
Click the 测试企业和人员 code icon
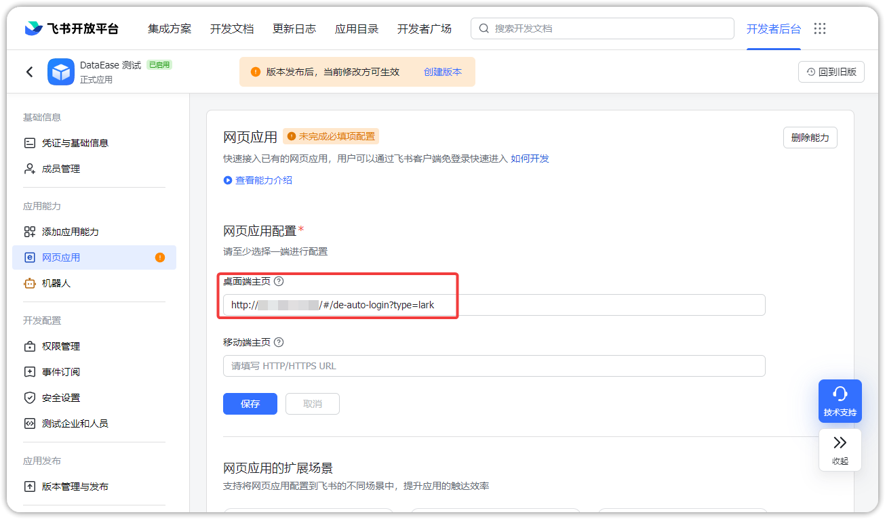(x=30, y=423)
